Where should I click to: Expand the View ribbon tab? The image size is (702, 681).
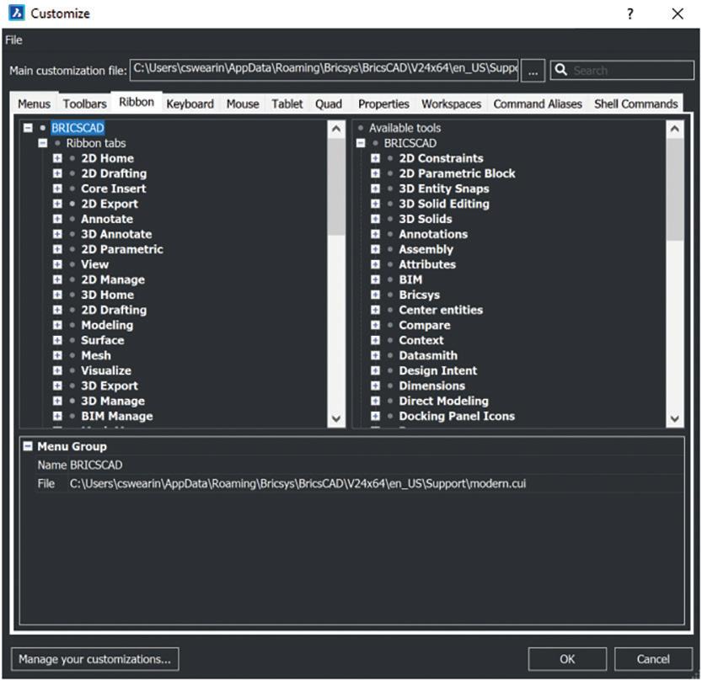tap(57, 264)
